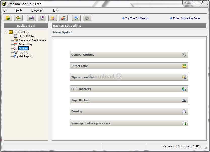Click the run backup toolbar icon
210x152 pixels.
[x=18, y=18]
